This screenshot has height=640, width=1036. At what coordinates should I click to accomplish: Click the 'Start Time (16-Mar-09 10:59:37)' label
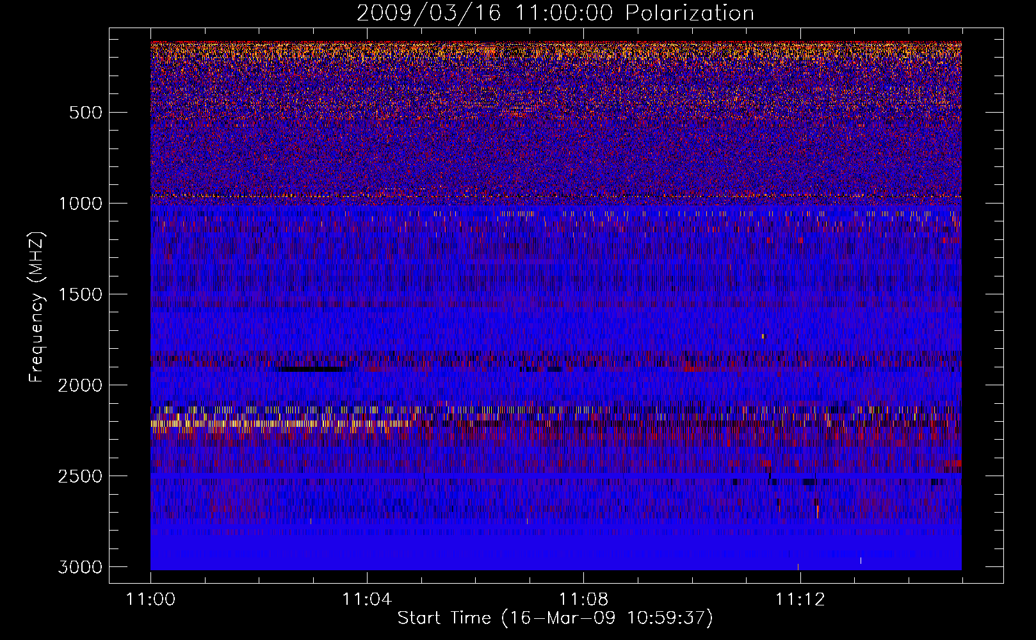coord(555,618)
